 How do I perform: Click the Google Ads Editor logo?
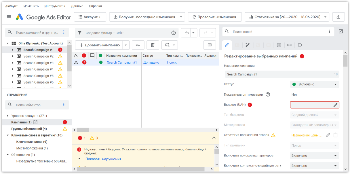coord(43,17)
